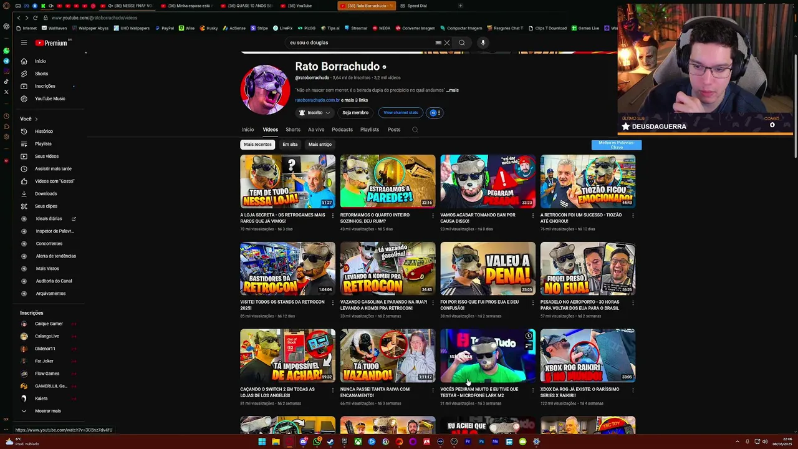The height and width of the screenshot is (449, 798).
Task: Open Início home in sidebar
Action: point(41,61)
